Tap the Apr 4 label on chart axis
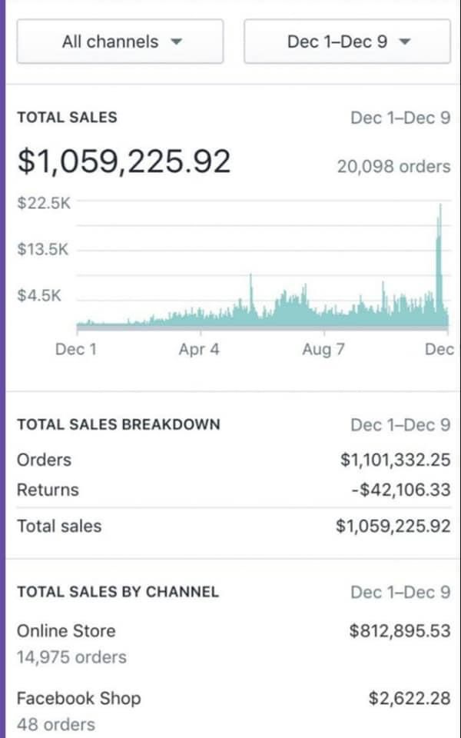Image resolution: width=461 pixels, height=738 pixels. [199, 350]
